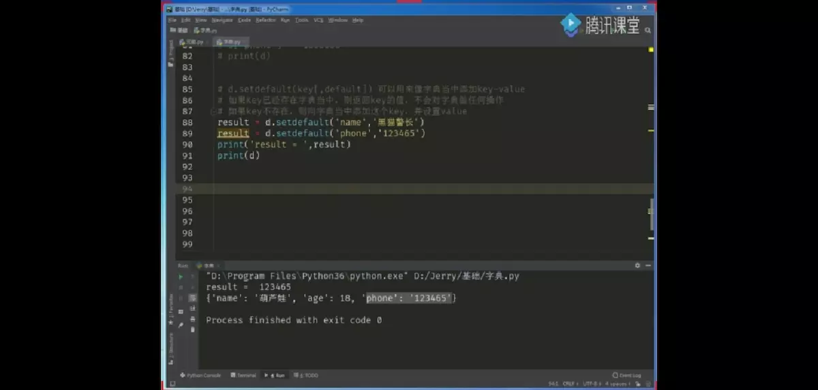Open the Code menu
Image resolution: width=818 pixels, height=390 pixels.
point(244,20)
